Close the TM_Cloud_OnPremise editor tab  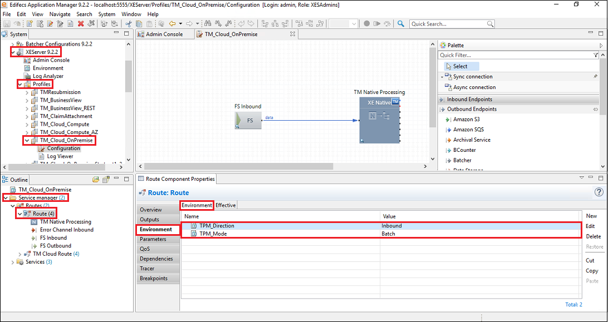coord(293,34)
